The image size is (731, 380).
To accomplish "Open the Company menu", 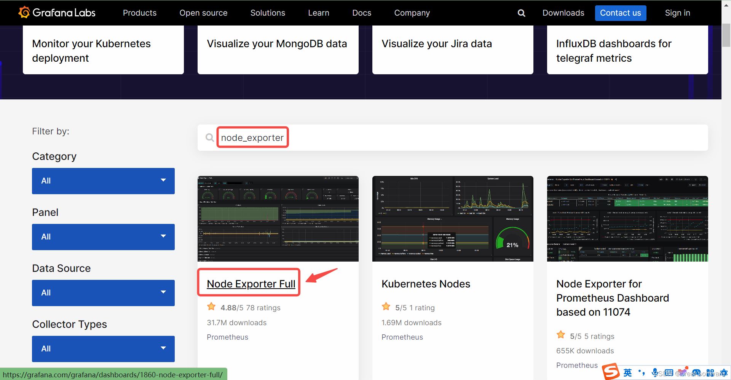I will [x=412, y=13].
